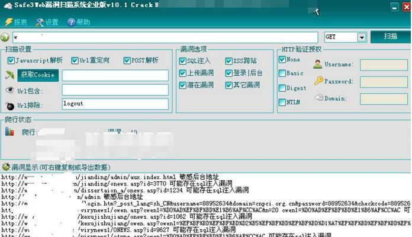Select the /admin 敏感后台地址 result row
The height and width of the screenshot is (237, 412).
(72, 197)
